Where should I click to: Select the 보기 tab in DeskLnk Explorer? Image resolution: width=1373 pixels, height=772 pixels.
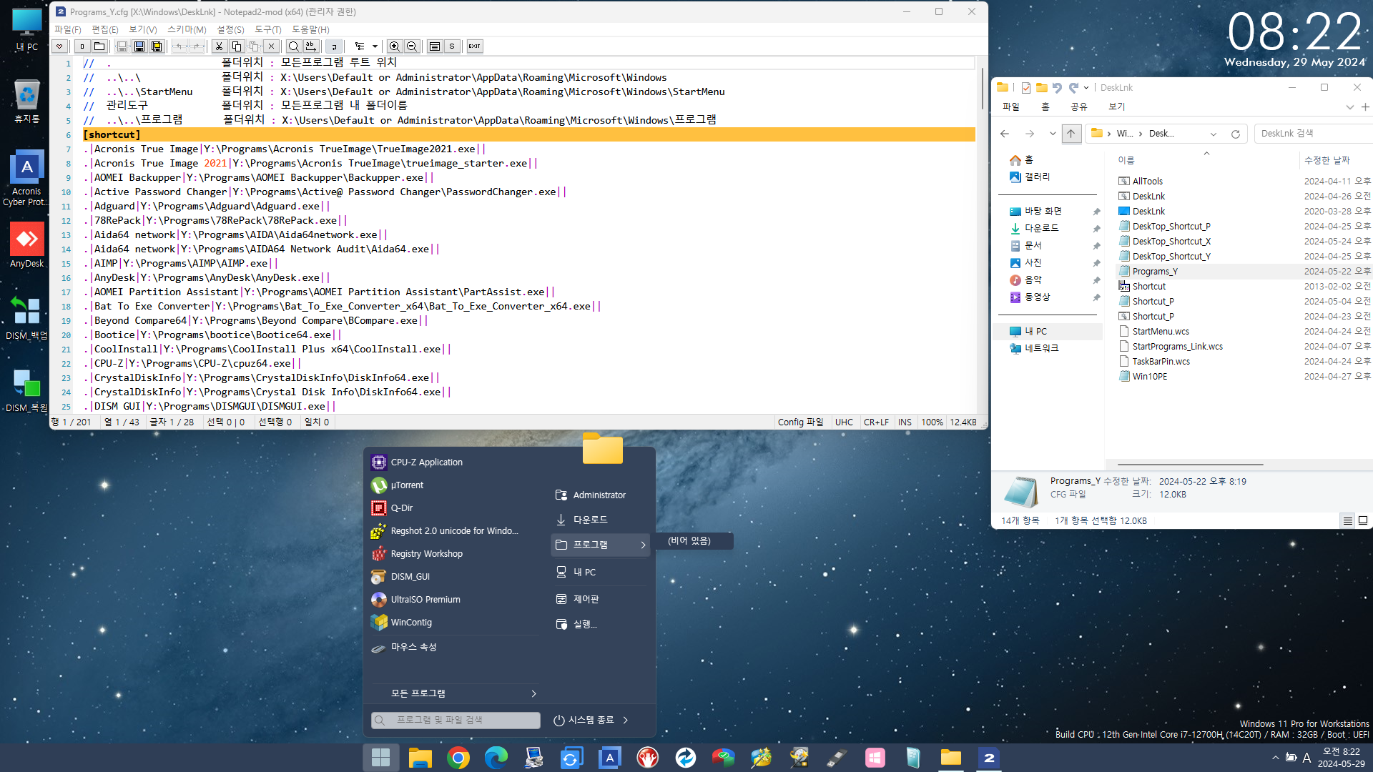(1116, 107)
